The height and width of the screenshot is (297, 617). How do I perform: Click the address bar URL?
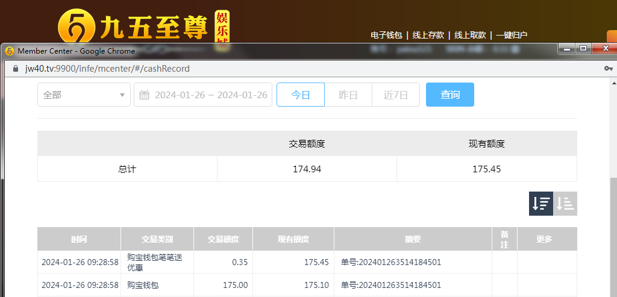107,69
